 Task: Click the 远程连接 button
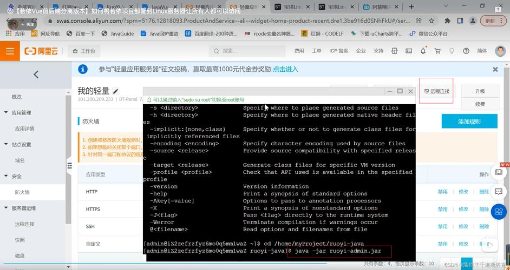tap(436, 91)
